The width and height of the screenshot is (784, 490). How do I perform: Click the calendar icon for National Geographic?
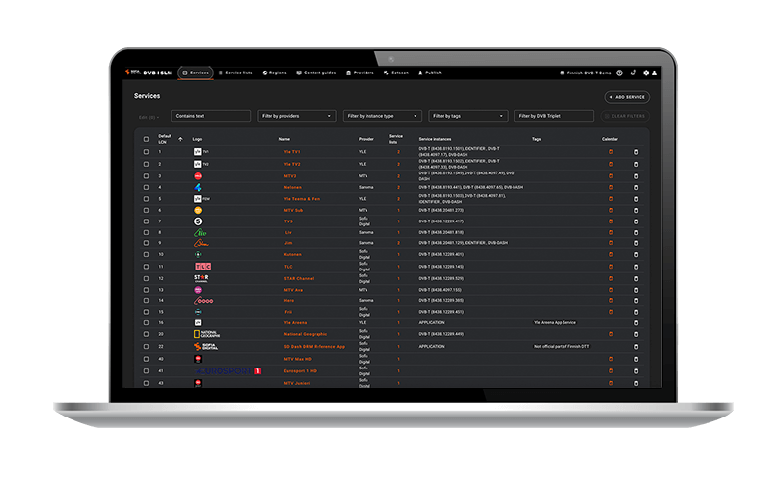click(x=612, y=333)
